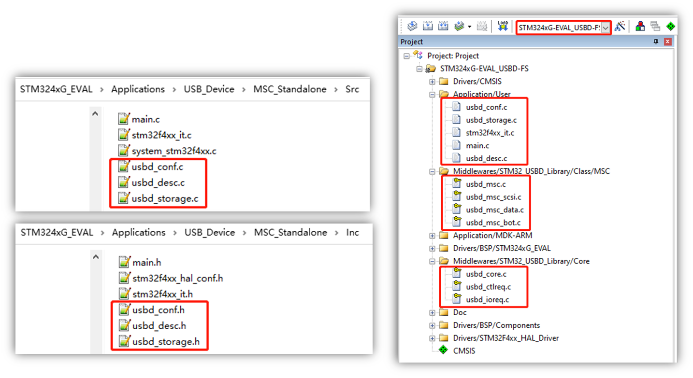The height and width of the screenshot is (378, 693).
Task: Collapse the Application/User group
Action: tap(432, 95)
